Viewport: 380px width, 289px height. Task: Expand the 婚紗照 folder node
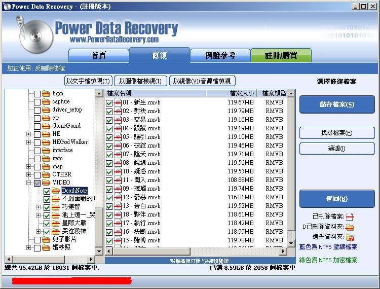pyautogui.click(x=28, y=247)
